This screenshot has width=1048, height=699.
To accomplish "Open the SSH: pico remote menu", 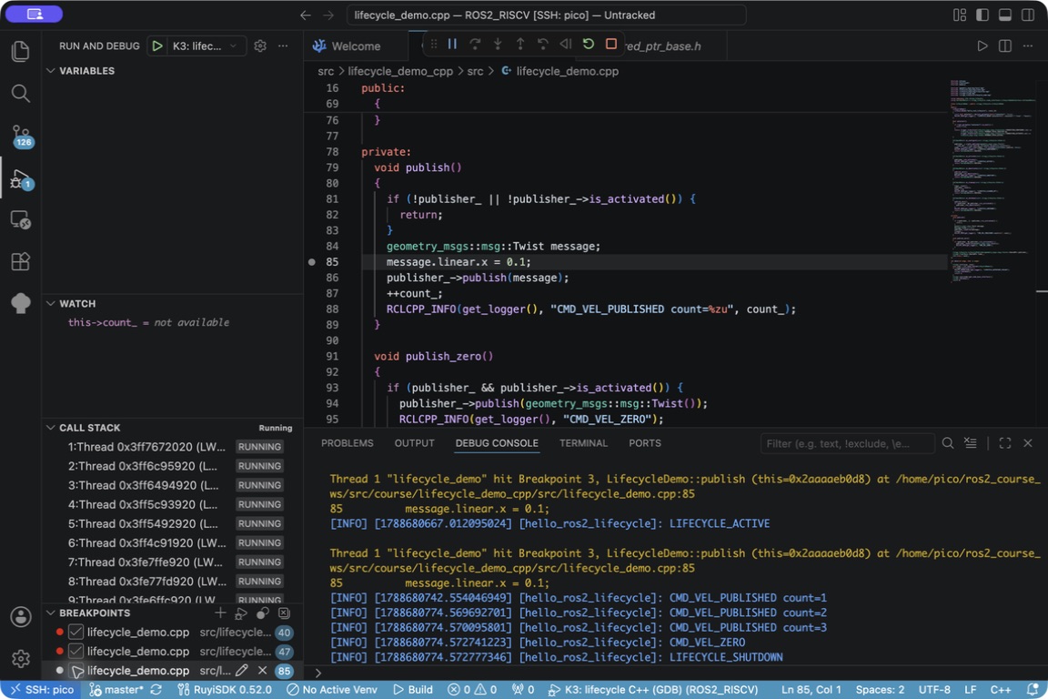I will [x=42, y=690].
